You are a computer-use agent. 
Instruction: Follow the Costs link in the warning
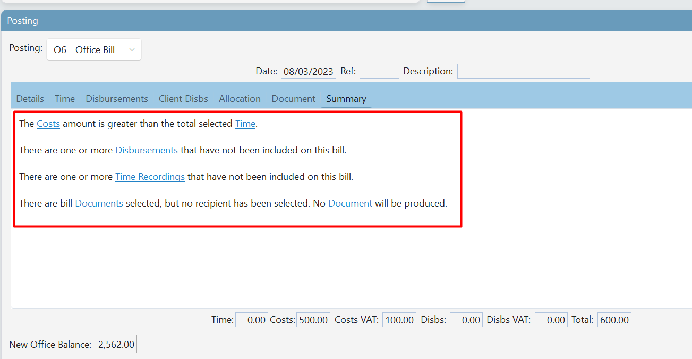[48, 124]
